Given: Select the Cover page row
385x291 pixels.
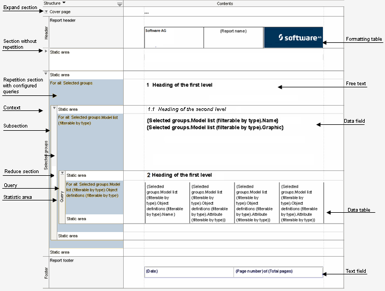Looking at the screenshot, I should [x=84, y=12].
